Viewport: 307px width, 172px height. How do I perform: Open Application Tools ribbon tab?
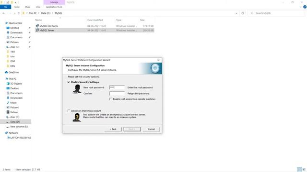pyautogui.click(x=54, y=7)
